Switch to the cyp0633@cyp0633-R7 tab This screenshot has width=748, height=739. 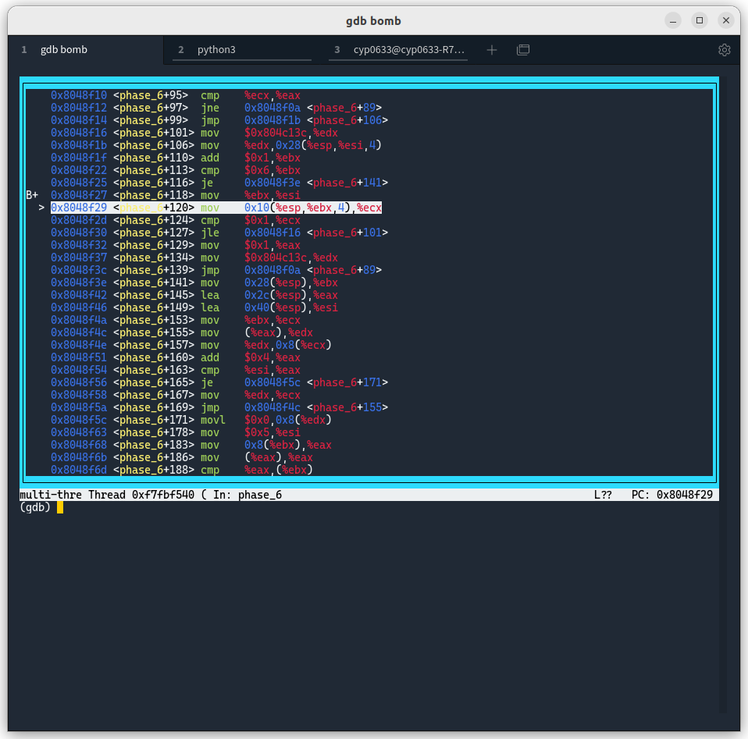tap(398, 50)
